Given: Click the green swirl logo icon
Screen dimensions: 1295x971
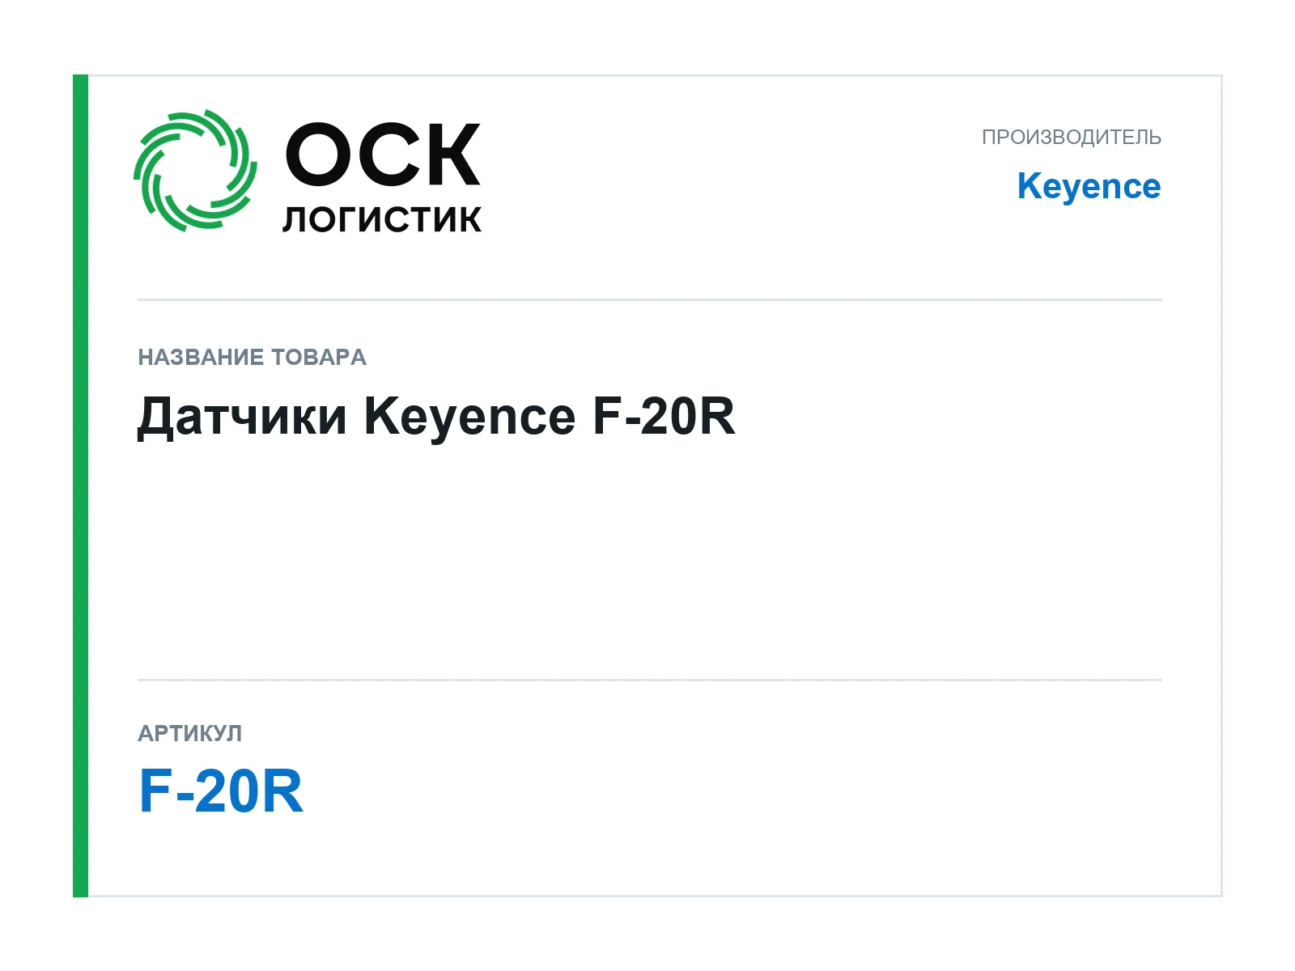Looking at the screenshot, I should 195,171.
